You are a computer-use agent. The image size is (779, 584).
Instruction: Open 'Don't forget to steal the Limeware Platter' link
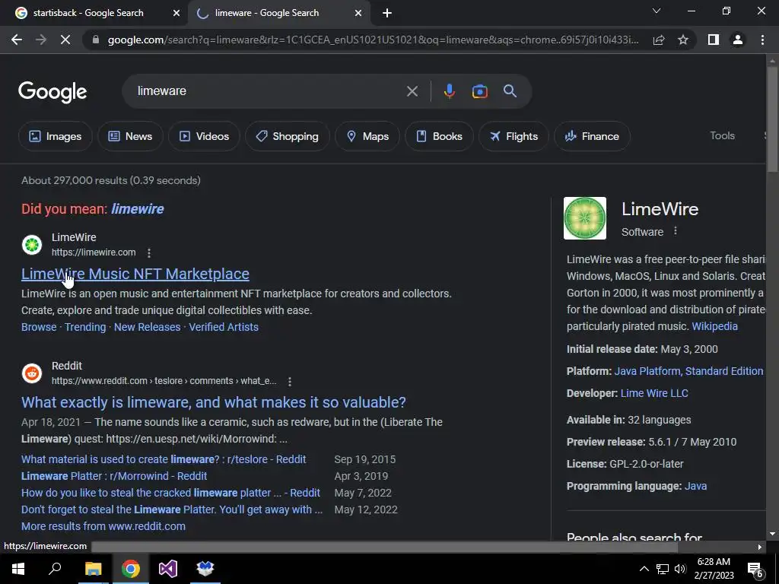[x=172, y=509]
